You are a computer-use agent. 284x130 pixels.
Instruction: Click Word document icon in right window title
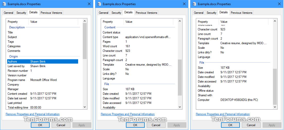194,4
